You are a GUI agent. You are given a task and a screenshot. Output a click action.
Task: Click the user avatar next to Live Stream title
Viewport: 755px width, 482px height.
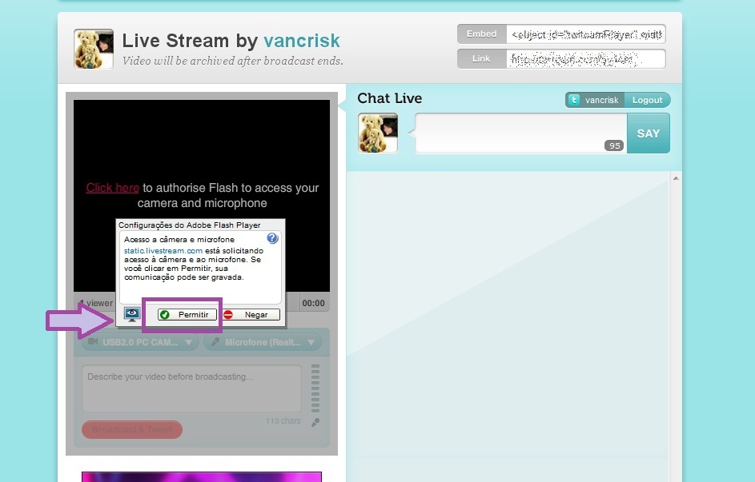(94, 49)
